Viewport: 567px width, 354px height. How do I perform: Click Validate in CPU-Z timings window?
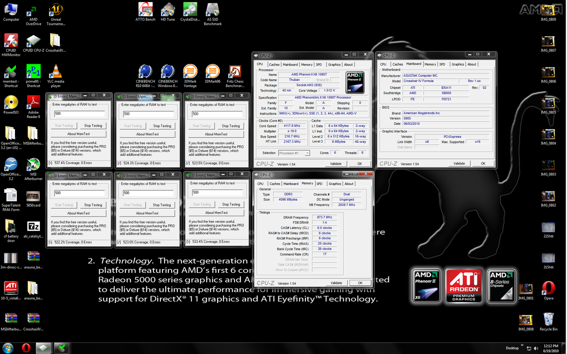(336, 283)
